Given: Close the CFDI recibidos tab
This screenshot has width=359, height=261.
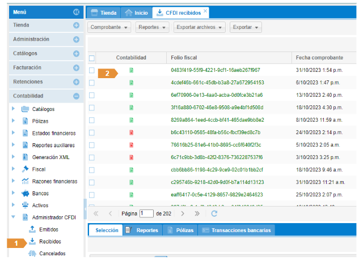Looking at the screenshot, I should tap(205, 11).
